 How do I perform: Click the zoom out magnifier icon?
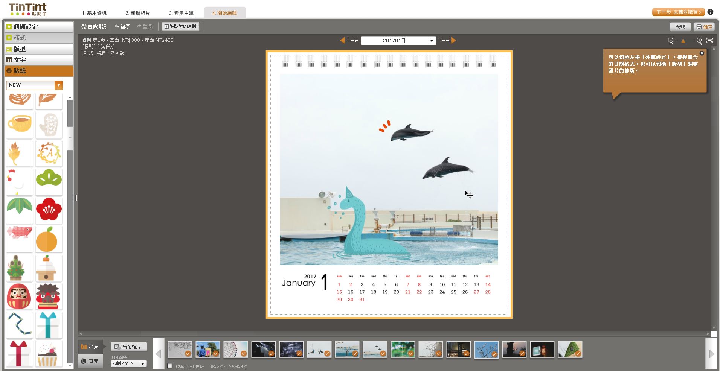click(671, 41)
